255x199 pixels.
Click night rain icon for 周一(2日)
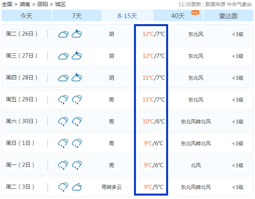tap(77, 165)
